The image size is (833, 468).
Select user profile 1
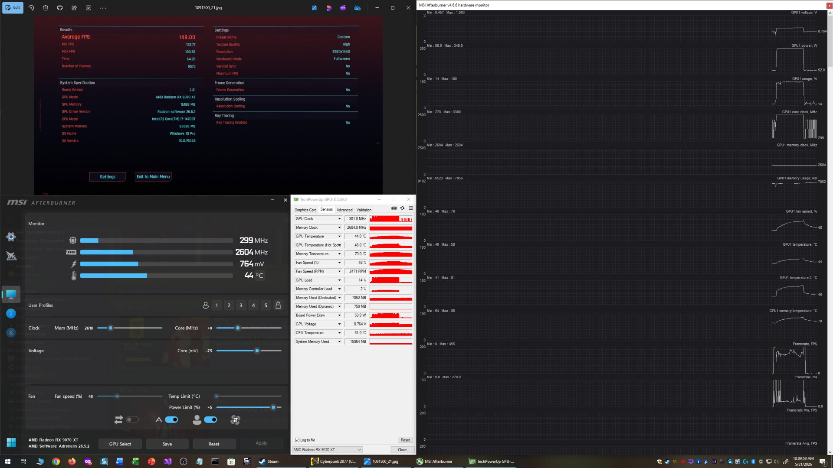pos(216,305)
